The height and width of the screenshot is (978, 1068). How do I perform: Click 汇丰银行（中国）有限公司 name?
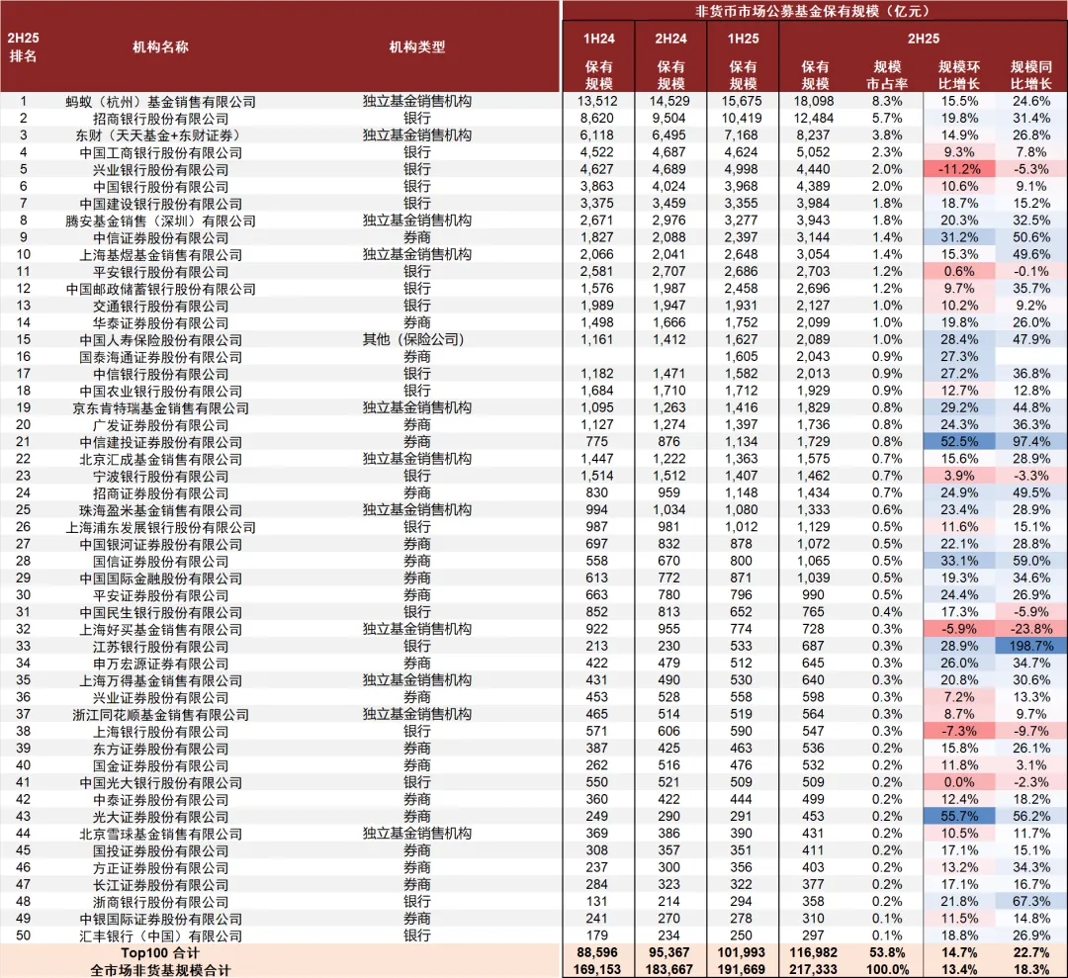click(161, 935)
